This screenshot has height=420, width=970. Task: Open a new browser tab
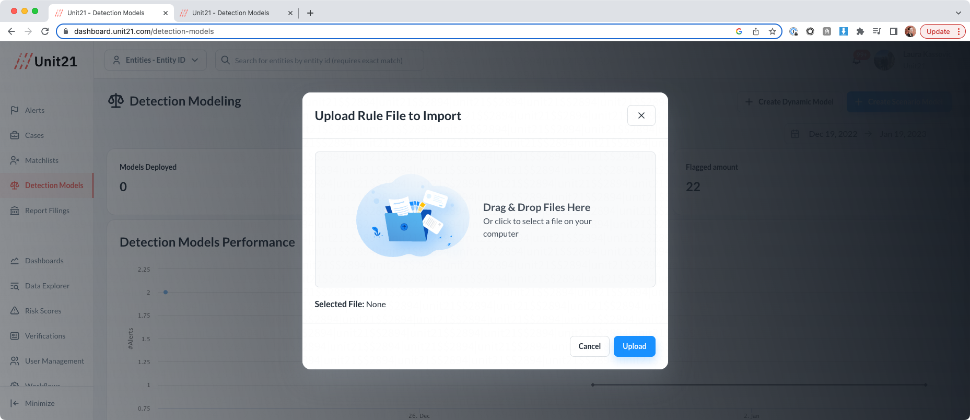(310, 13)
